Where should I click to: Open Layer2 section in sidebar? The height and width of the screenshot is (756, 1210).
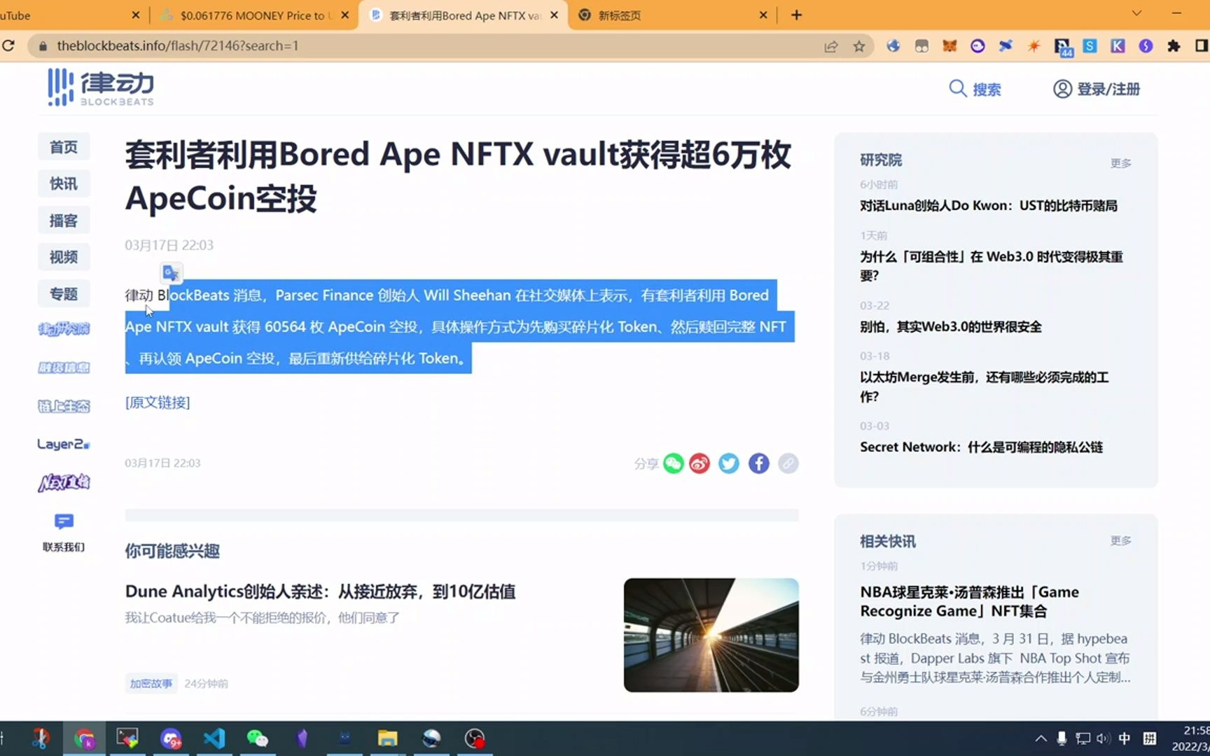64,444
